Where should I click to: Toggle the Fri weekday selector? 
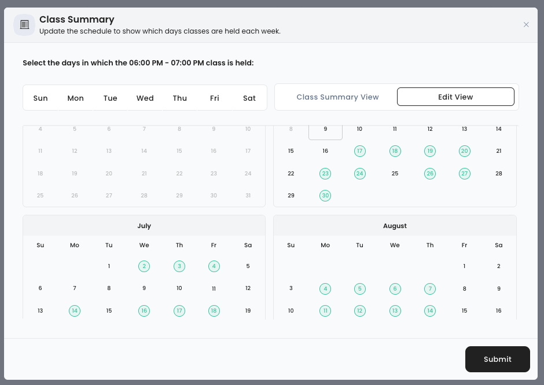214,98
